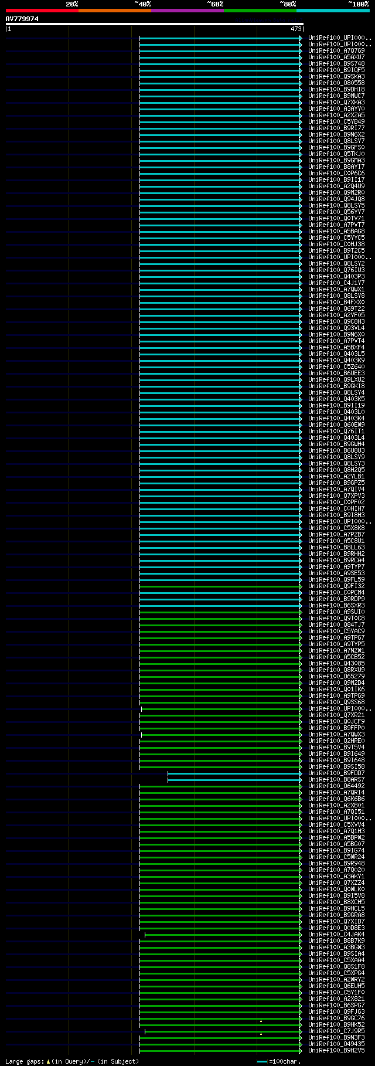Select label UniRef100_Q43085
Image resolution: width=375 pixels, height=1066 pixels.
pos(336,664)
